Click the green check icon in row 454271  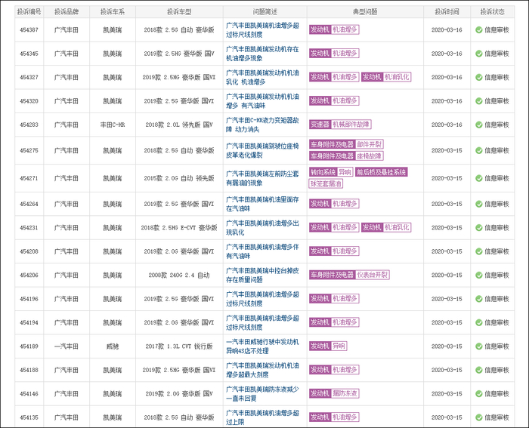point(478,178)
